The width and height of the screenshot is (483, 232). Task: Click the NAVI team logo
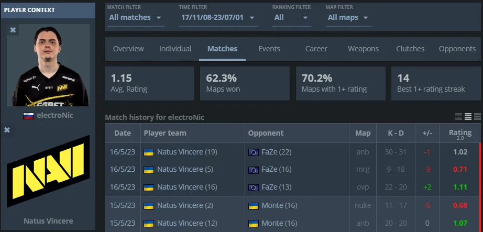click(x=48, y=171)
